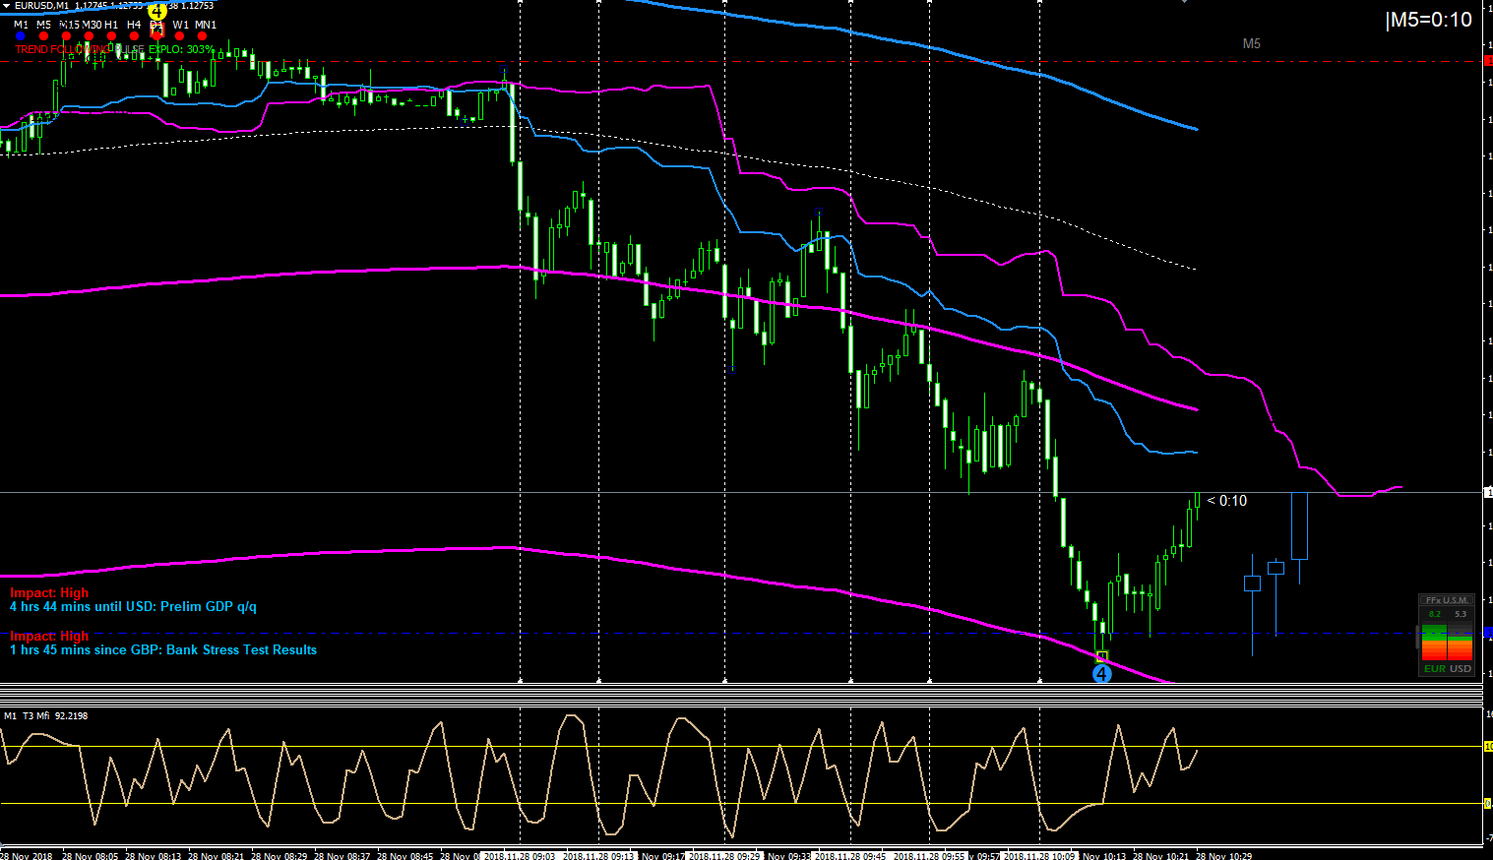Select the 2018.11.28 09:55 time axis marker
1493x860 pixels.
pyautogui.click(x=929, y=856)
